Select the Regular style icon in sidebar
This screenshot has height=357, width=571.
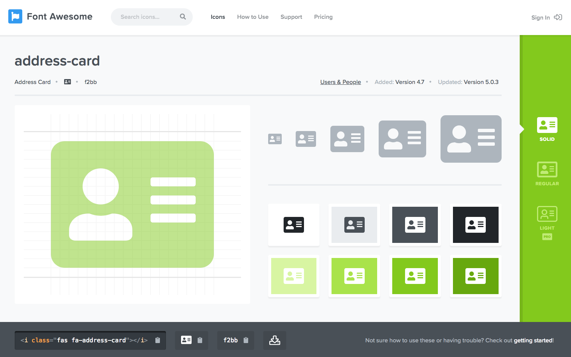(x=547, y=170)
